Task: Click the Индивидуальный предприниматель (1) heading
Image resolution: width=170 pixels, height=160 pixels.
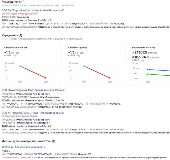Action: point(28,141)
